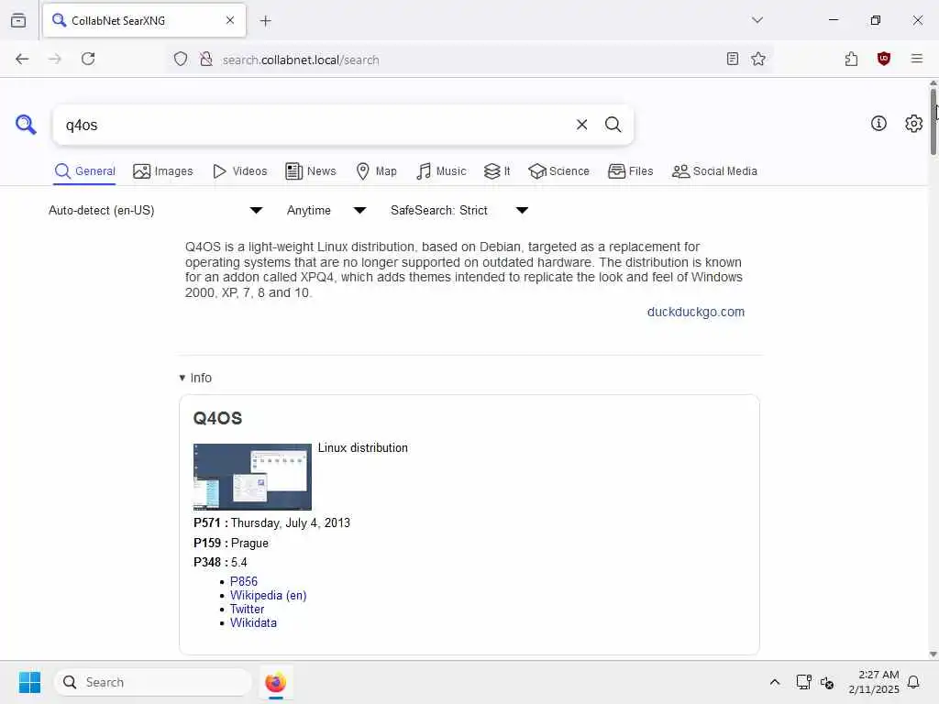Viewport: 939px width, 704px height.
Task: Switch to News category
Action: 311,171
